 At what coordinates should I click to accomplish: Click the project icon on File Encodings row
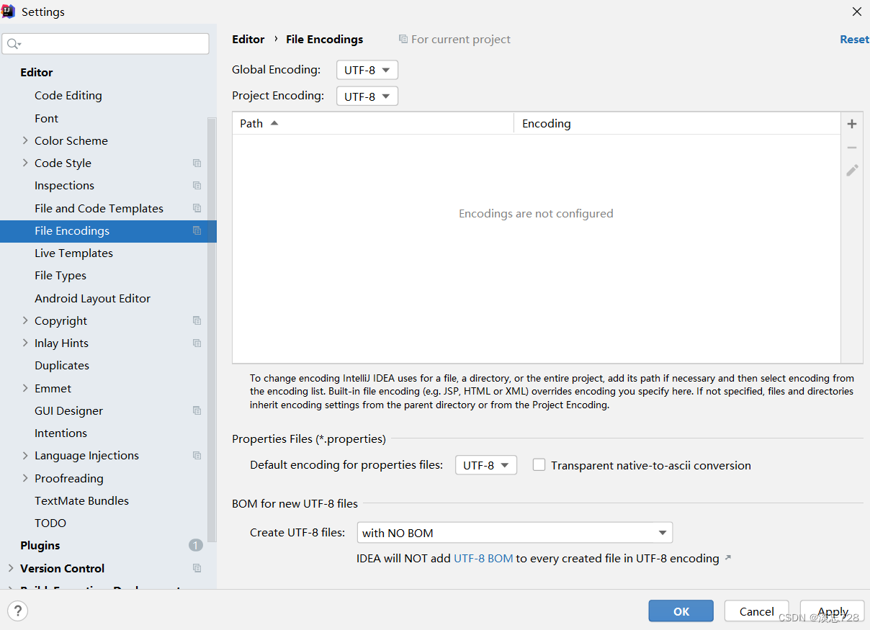[x=197, y=230]
